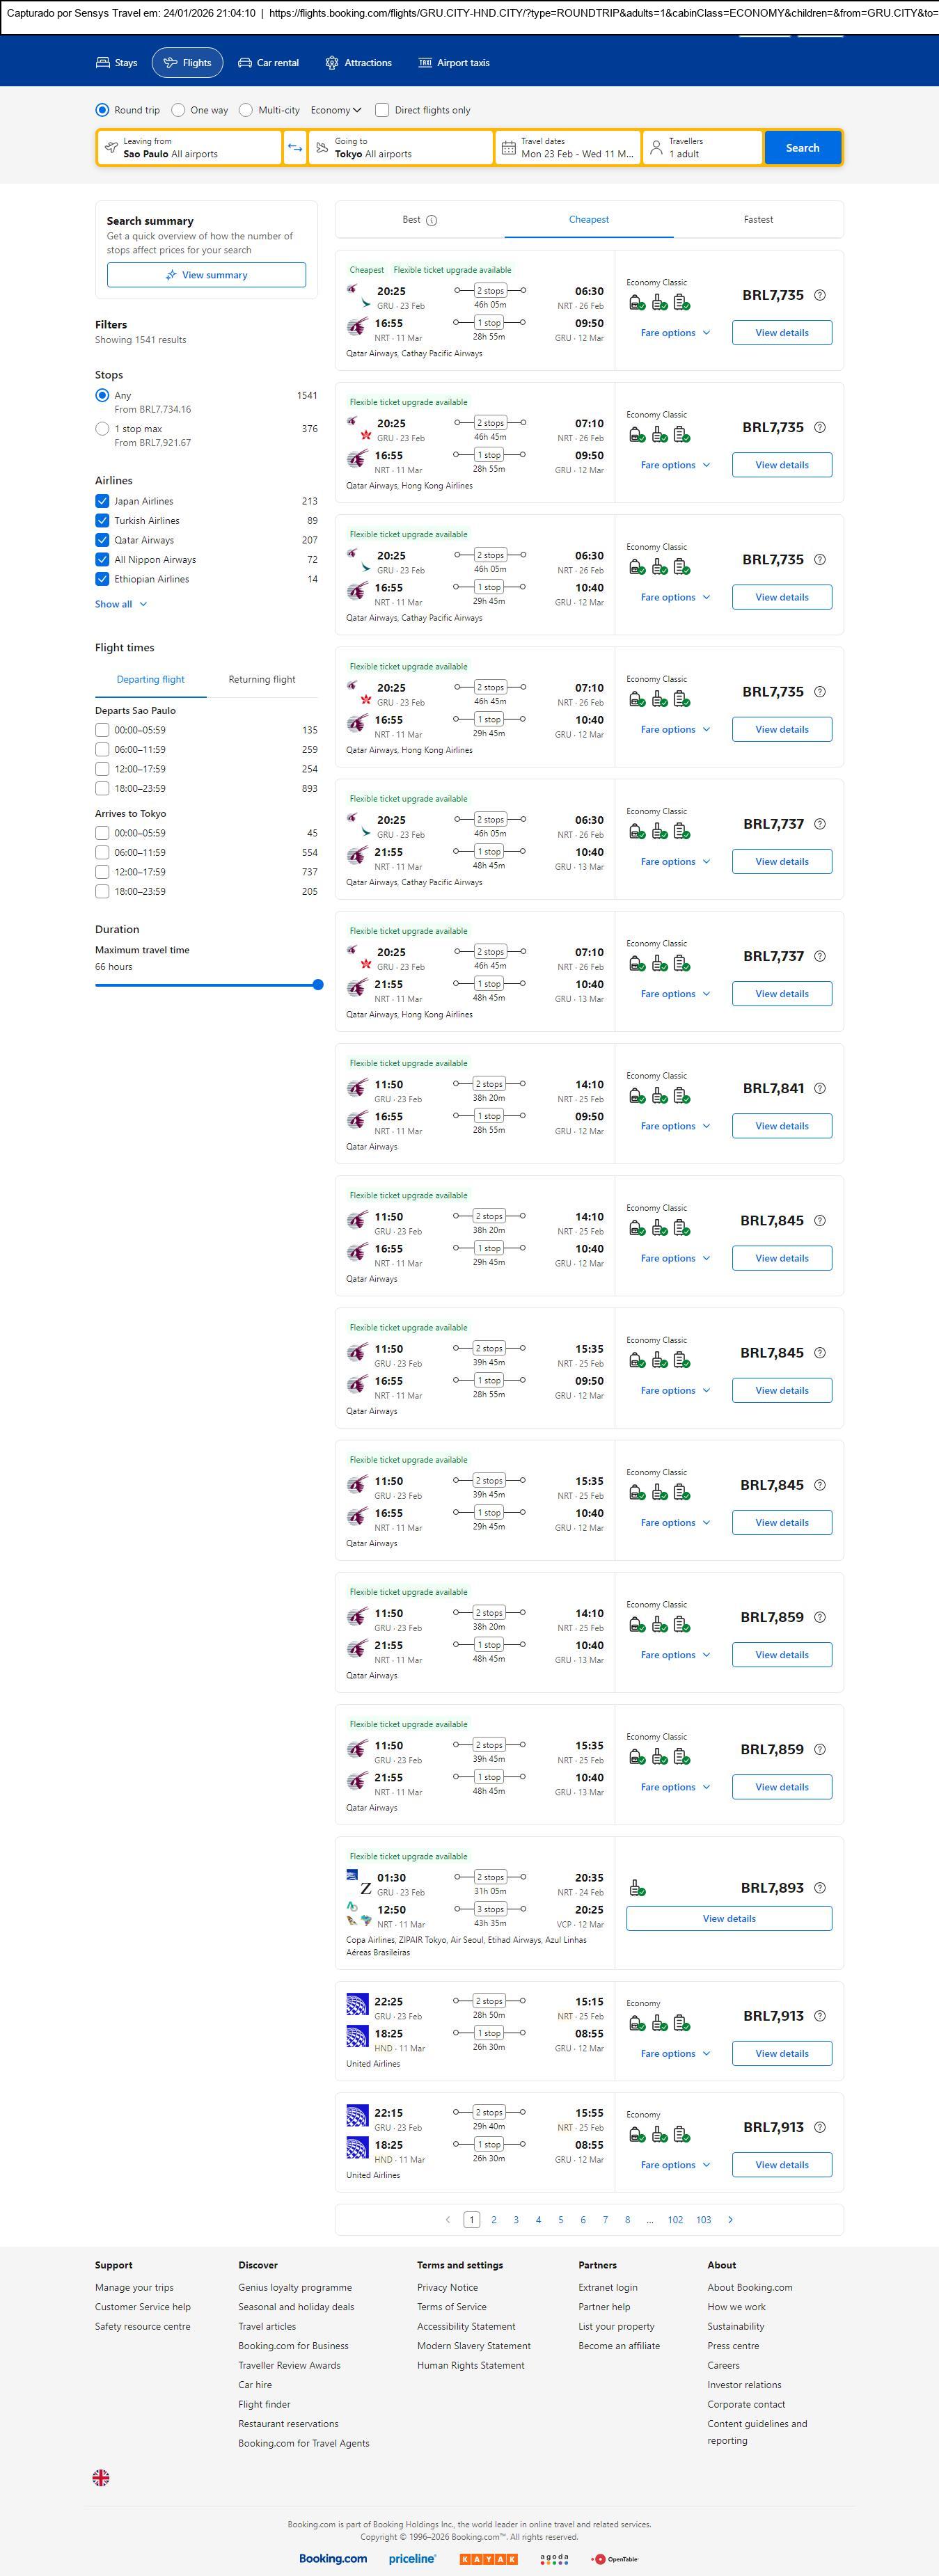Click the UK flag language icon
The height and width of the screenshot is (2576, 939).
click(x=101, y=2477)
